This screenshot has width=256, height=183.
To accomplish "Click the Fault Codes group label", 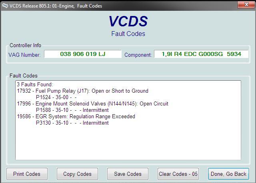I will [x=24, y=76].
